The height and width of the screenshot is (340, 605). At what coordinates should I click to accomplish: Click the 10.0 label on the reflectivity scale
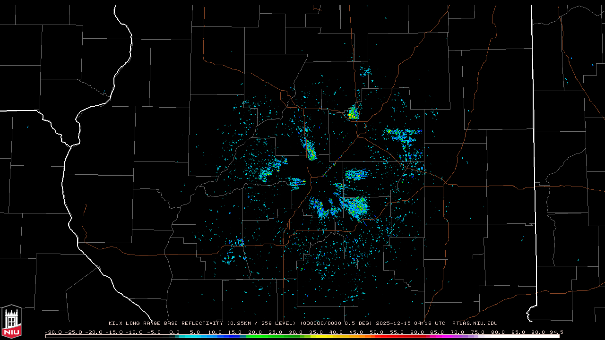[215, 332]
